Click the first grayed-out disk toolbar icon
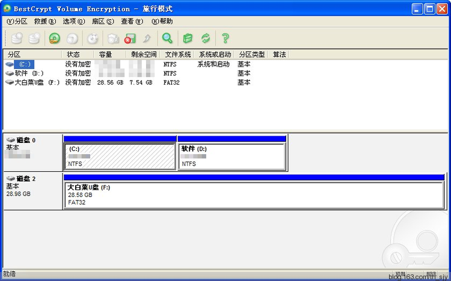This screenshot has height=281, width=451. 17,38
